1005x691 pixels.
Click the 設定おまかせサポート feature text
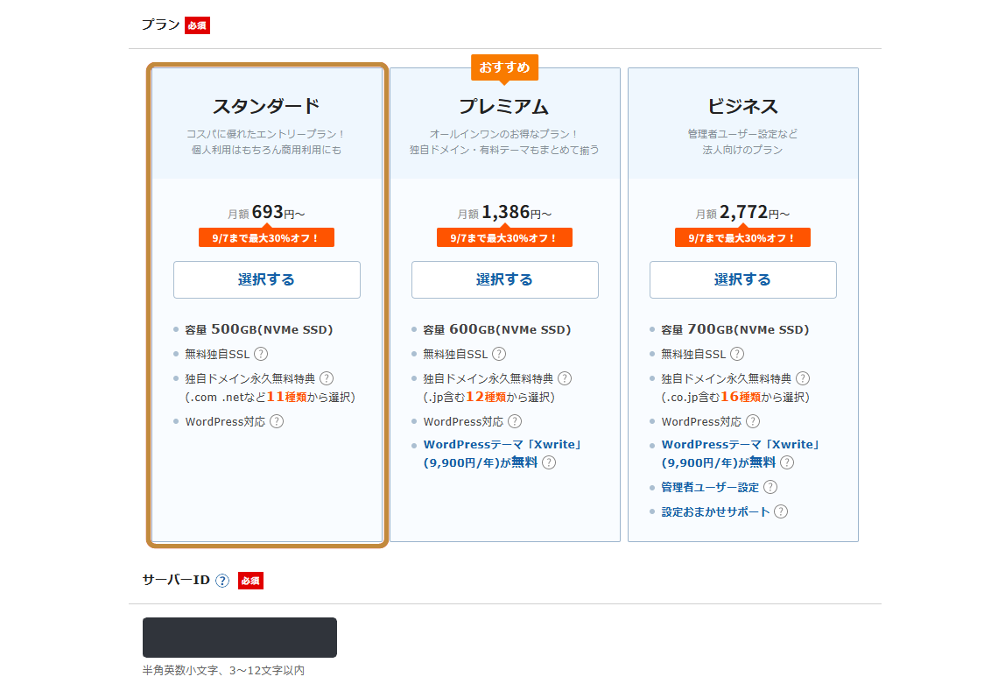pos(715,511)
